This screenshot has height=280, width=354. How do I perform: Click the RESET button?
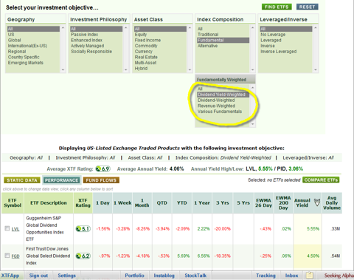[307, 7]
